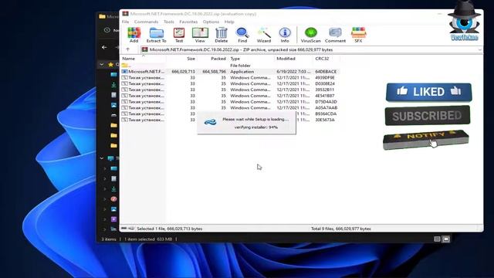Select the file with CRC32 4E541B87
The height and width of the screenshot is (278, 494).
point(230,96)
